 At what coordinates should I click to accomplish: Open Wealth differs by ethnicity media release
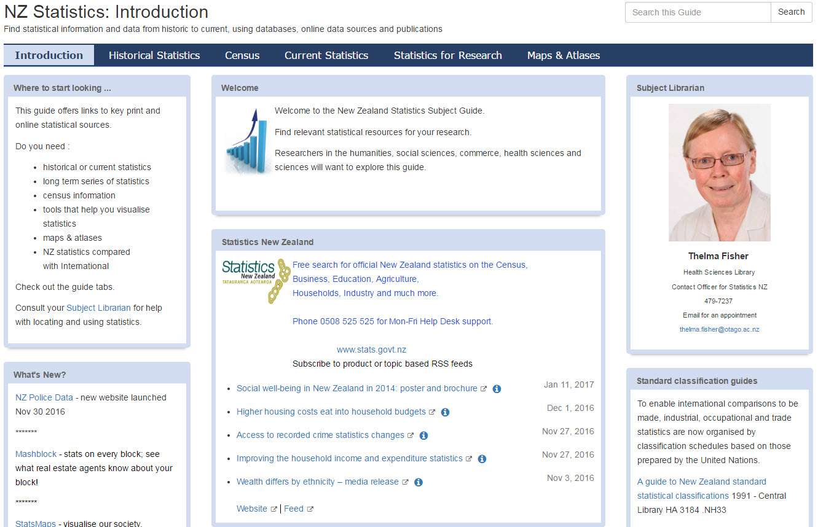point(318,482)
